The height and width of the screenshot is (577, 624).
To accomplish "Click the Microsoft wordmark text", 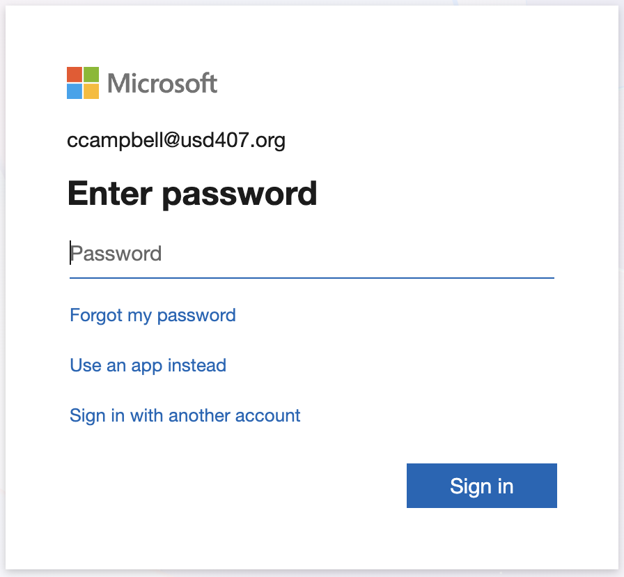I will click(162, 84).
